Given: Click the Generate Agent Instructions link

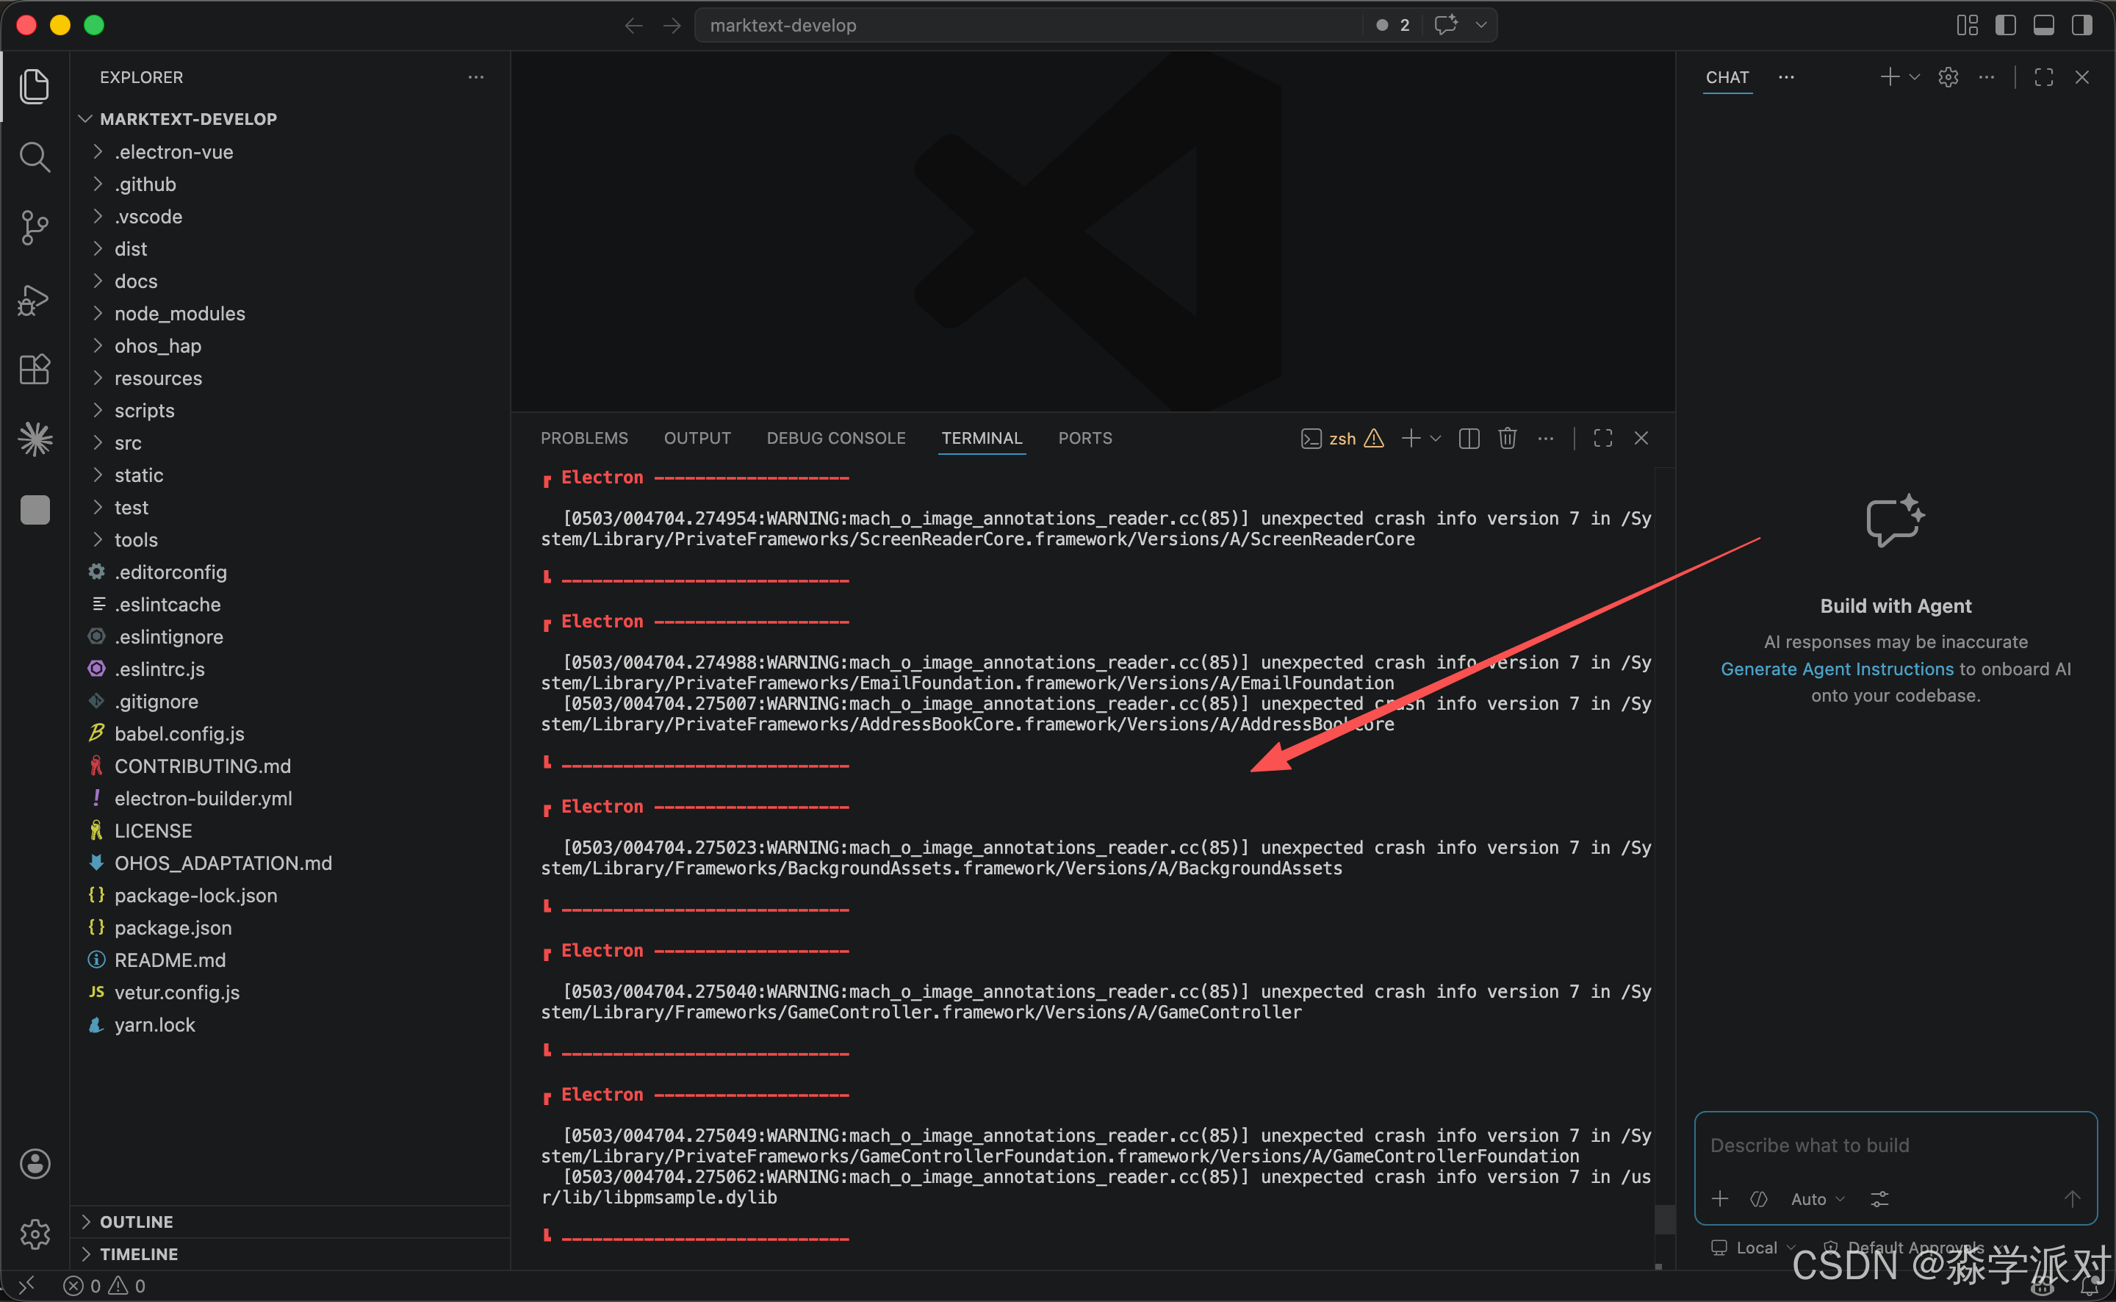Looking at the screenshot, I should 1837,669.
